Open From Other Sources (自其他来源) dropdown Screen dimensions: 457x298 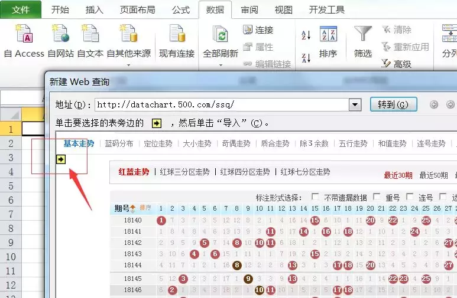tap(128, 64)
